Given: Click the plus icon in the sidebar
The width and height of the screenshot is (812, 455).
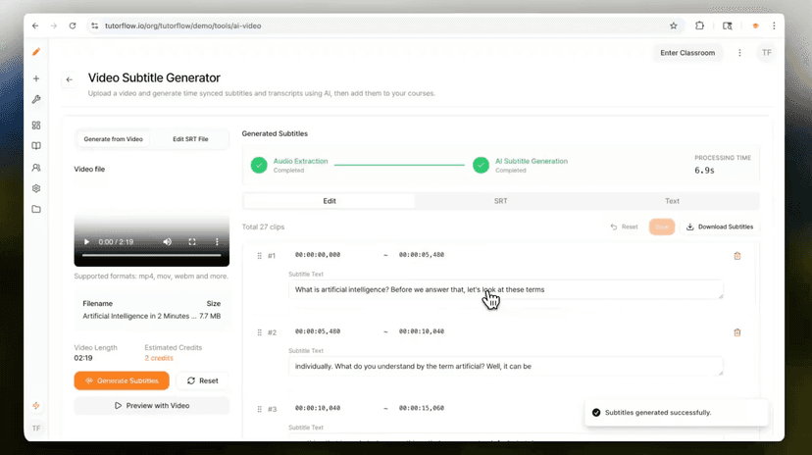Looking at the screenshot, I should 36,78.
